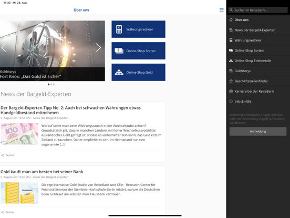The image size is (290, 218).
Task: Click Teilen under the Bargeld-Experten-Tipp article
Action: 9,155
